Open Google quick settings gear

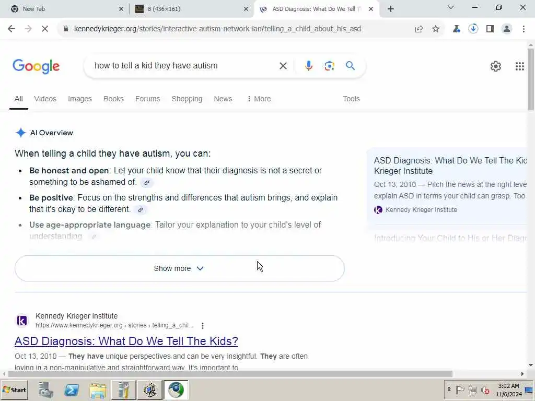495,66
